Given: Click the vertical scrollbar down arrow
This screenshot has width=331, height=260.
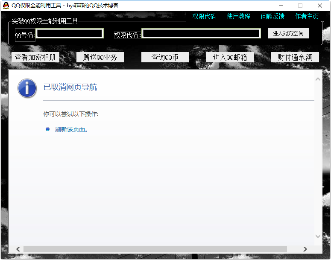Looking at the screenshot, I should pos(318,236).
